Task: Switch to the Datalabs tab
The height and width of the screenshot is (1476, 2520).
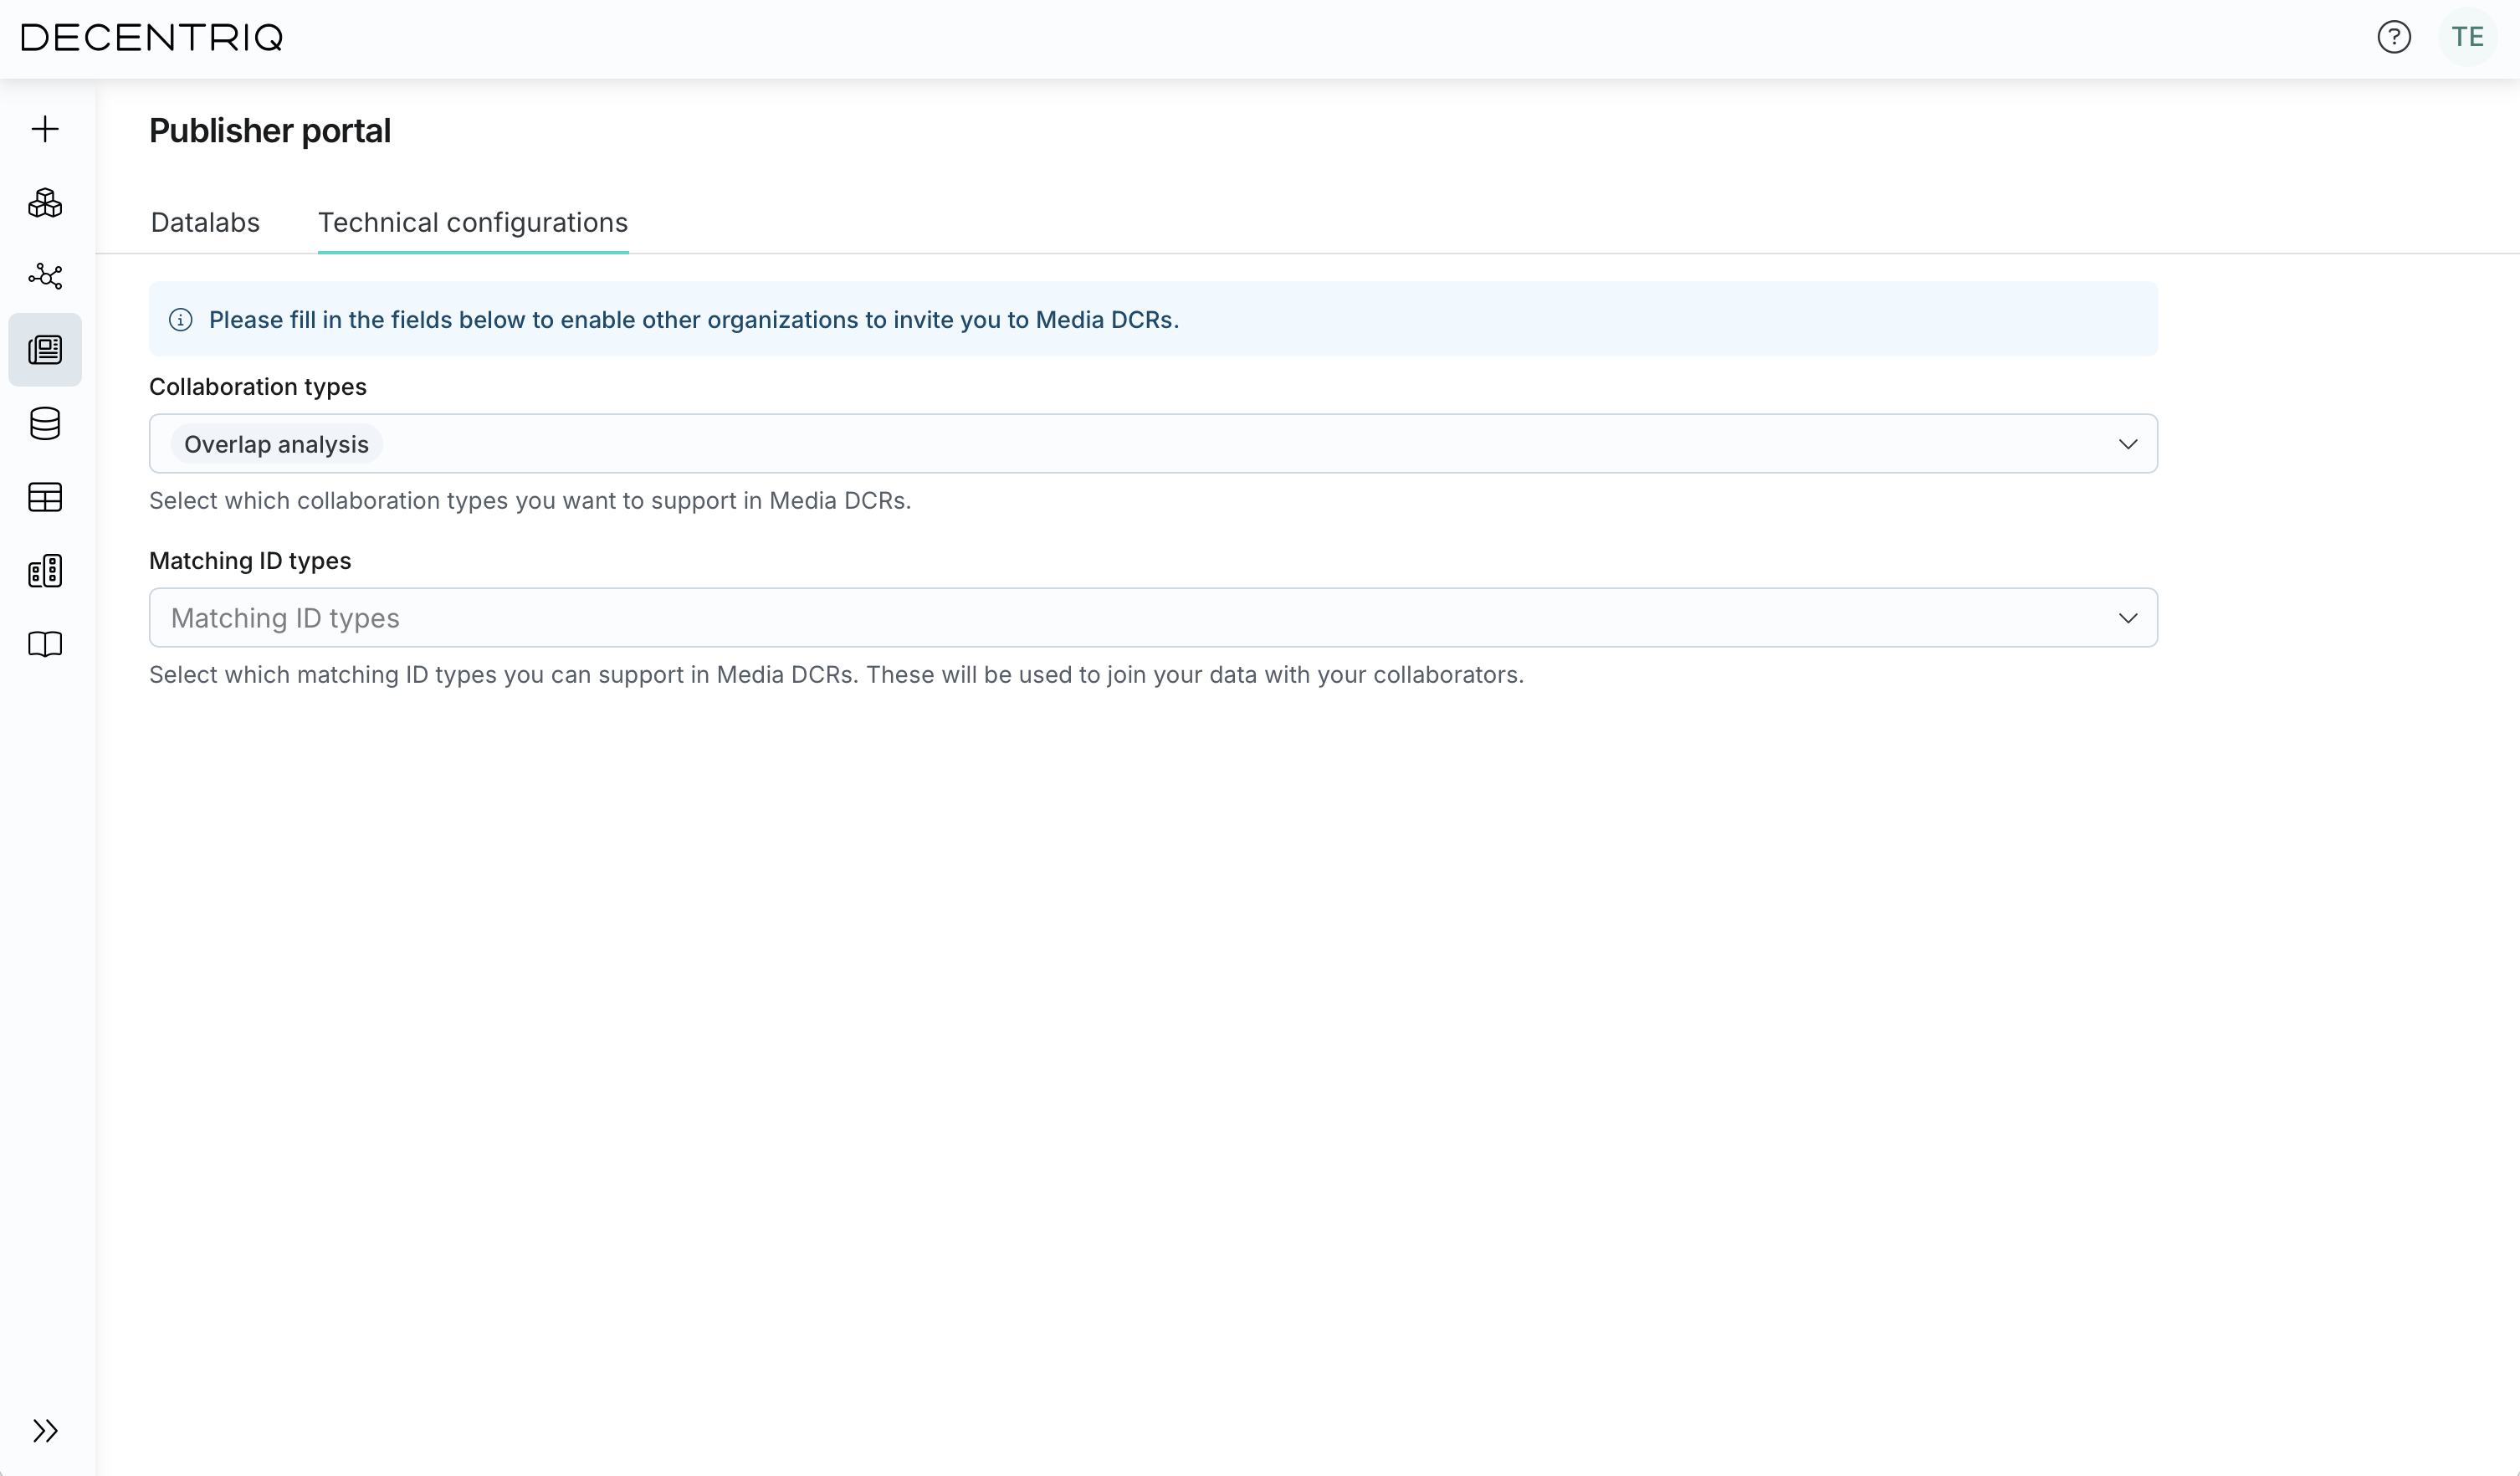Action: point(205,222)
